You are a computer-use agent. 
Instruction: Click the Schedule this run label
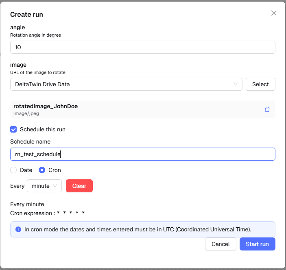point(43,129)
